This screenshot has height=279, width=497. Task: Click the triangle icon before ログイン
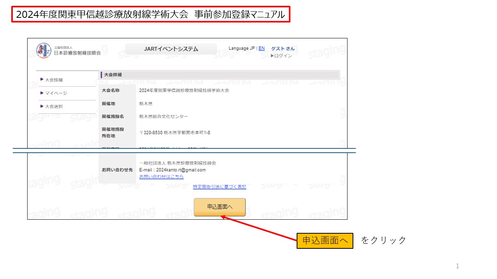(x=273, y=56)
